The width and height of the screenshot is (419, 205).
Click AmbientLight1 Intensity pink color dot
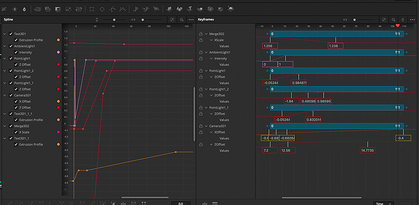coord(58,52)
